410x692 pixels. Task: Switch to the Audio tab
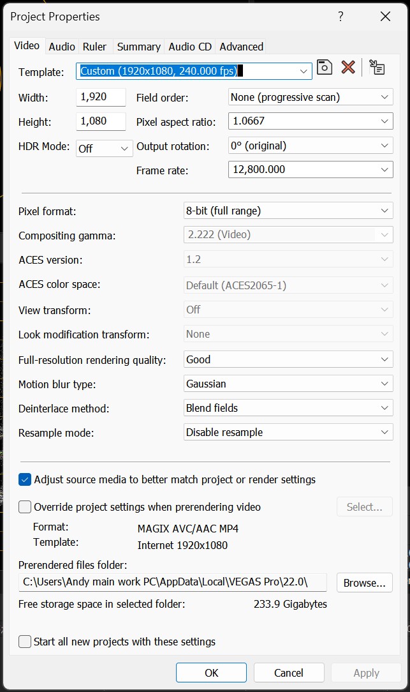pos(62,47)
